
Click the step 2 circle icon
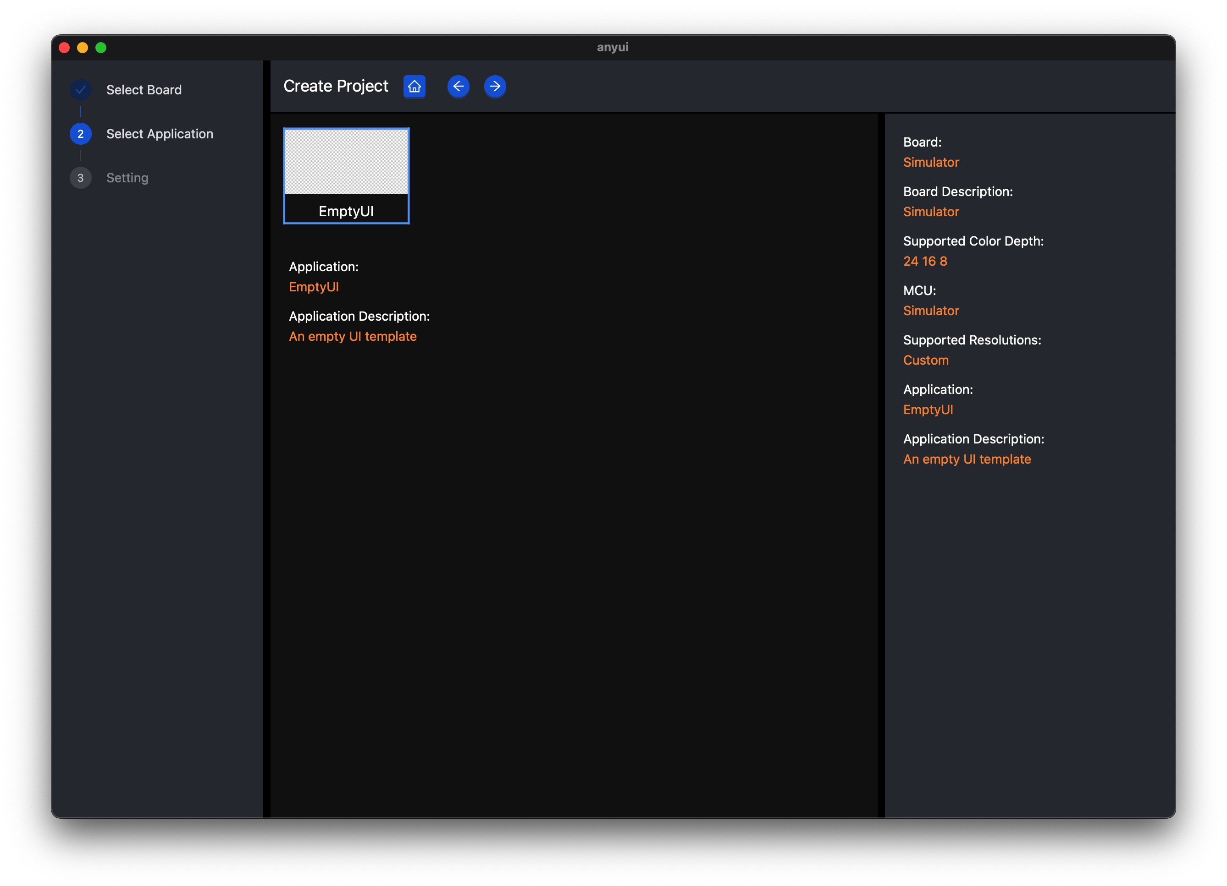pos(81,134)
